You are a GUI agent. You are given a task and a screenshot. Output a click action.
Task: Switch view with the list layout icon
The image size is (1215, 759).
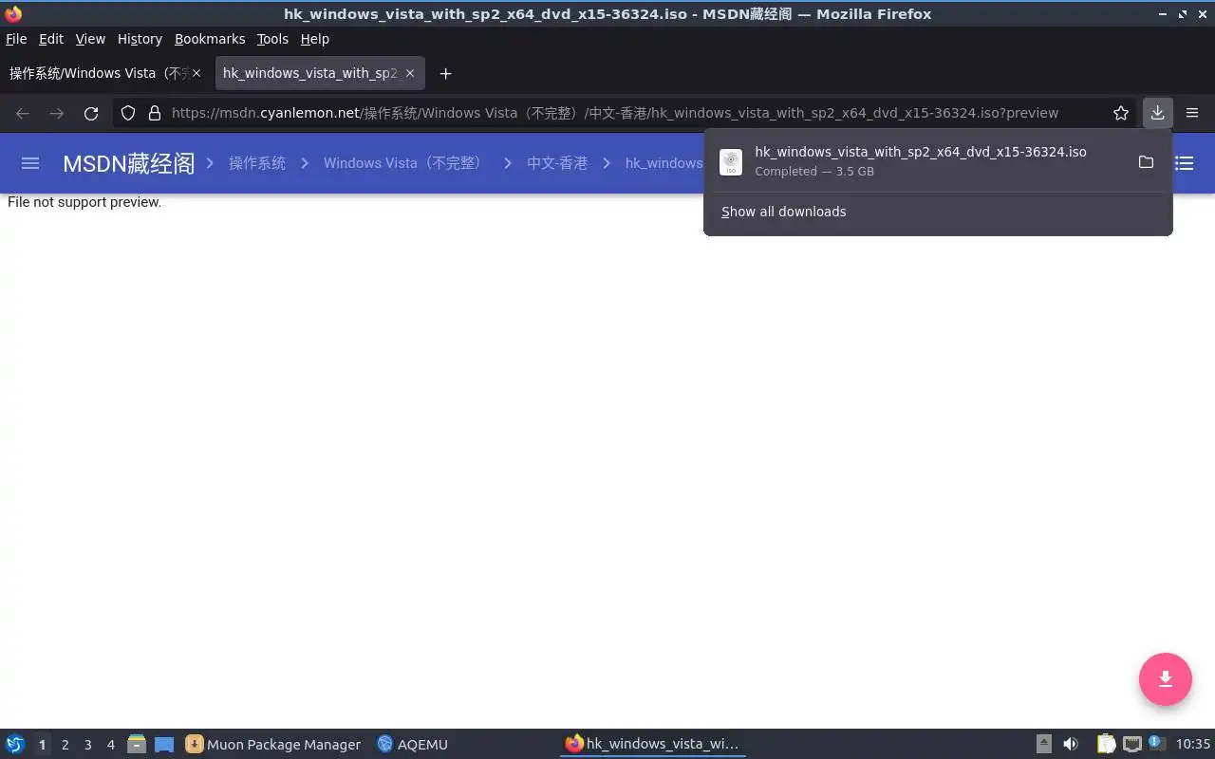pyautogui.click(x=1185, y=163)
